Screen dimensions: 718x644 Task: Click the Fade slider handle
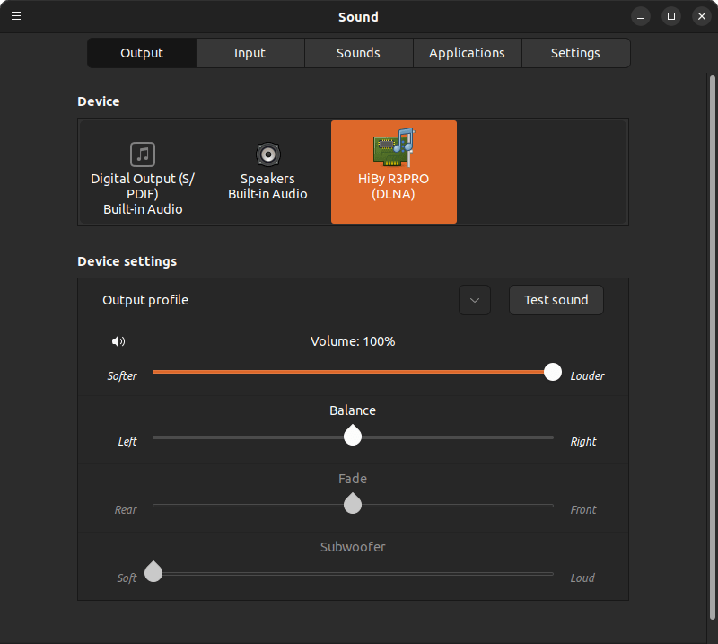point(353,504)
